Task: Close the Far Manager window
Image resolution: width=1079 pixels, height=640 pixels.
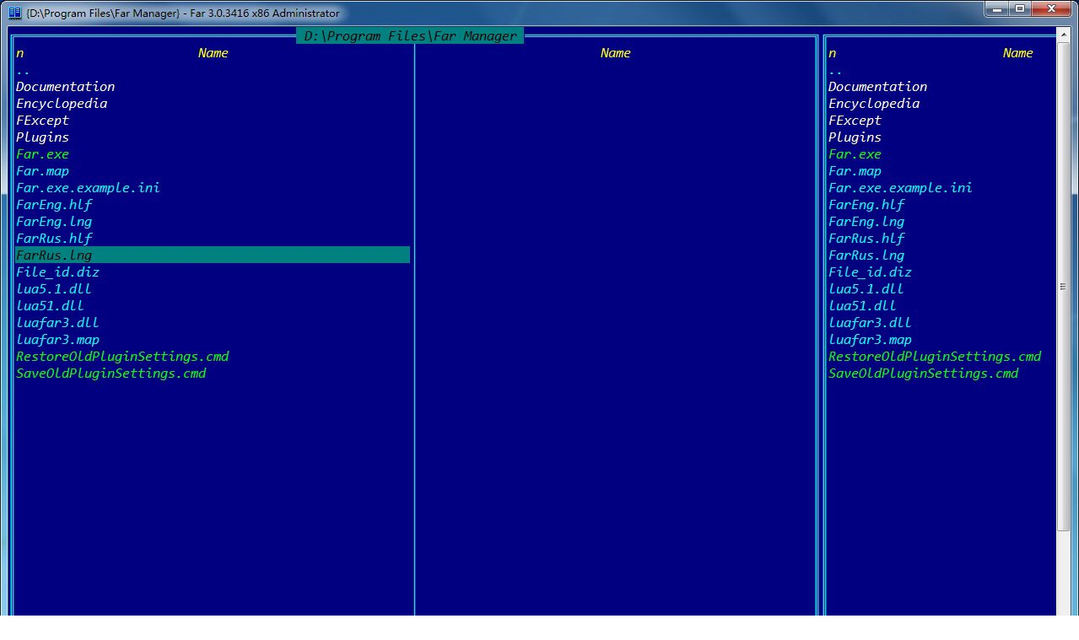Action: (1052, 8)
